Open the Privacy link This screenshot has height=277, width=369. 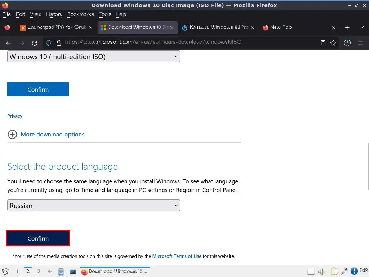click(x=14, y=116)
